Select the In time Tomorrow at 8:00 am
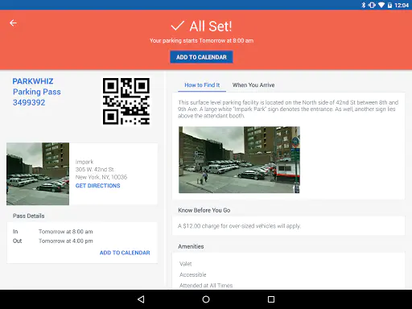 click(x=66, y=232)
